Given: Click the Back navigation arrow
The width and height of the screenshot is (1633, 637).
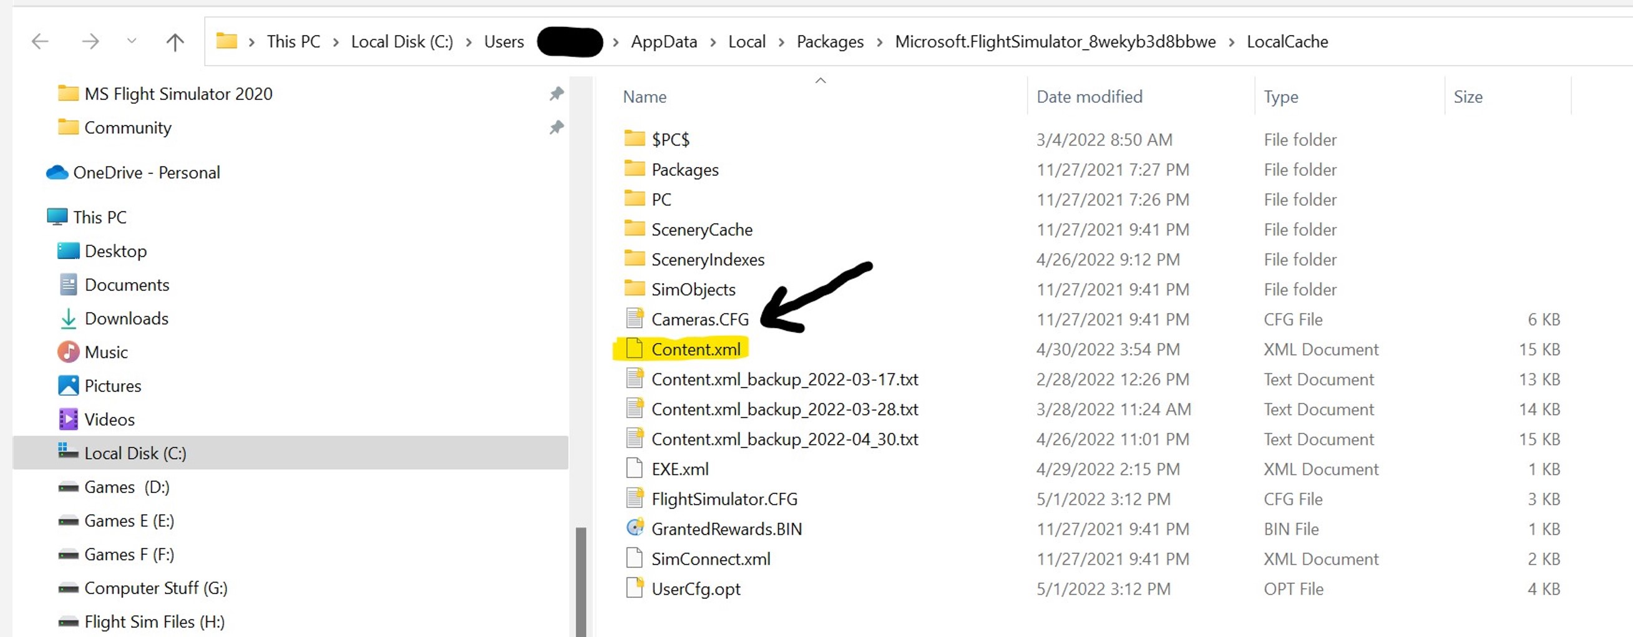Looking at the screenshot, I should [39, 41].
